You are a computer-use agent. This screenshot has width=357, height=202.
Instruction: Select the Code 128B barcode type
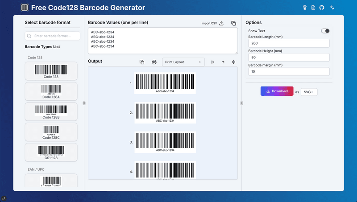point(51,111)
